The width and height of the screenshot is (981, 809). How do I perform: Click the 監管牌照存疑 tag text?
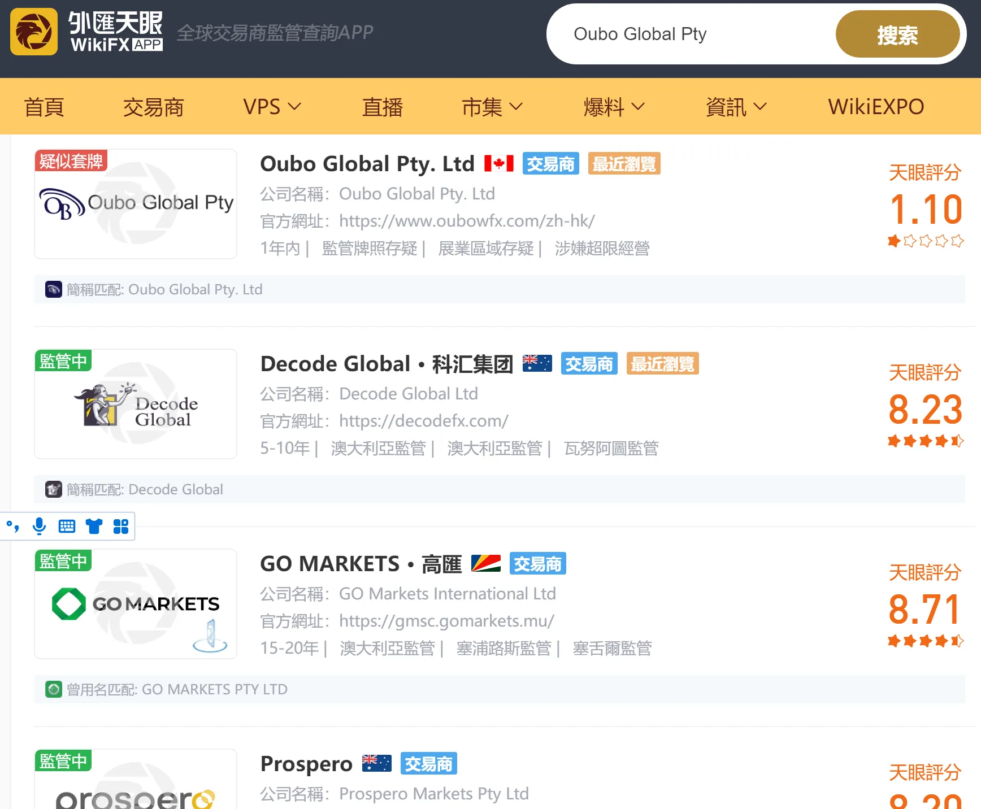pyautogui.click(x=370, y=249)
